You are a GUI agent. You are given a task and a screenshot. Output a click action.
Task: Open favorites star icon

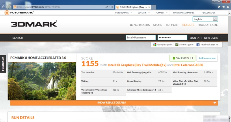point(223,7)
